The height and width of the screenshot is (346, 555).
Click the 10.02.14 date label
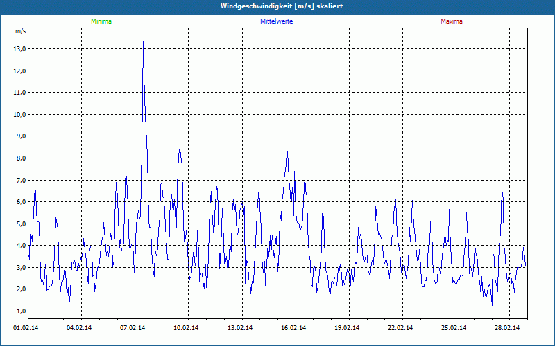pyautogui.click(x=186, y=328)
